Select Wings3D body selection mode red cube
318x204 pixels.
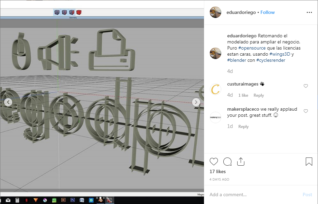tap(79, 12)
